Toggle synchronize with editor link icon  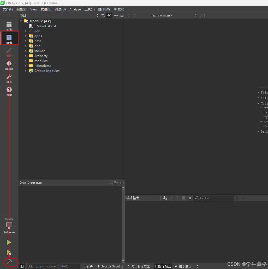(x=109, y=15)
